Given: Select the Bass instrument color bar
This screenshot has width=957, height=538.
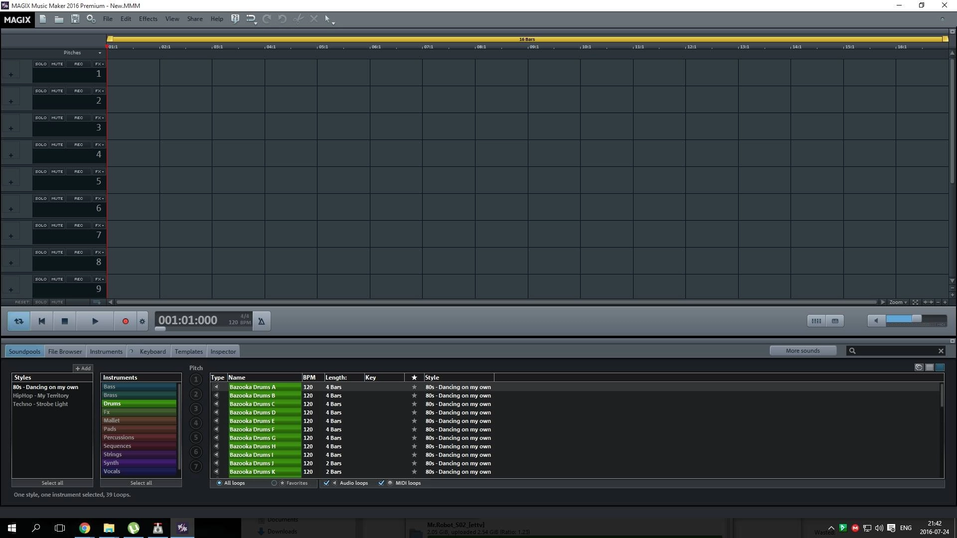Looking at the screenshot, I should (x=140, y=387).
